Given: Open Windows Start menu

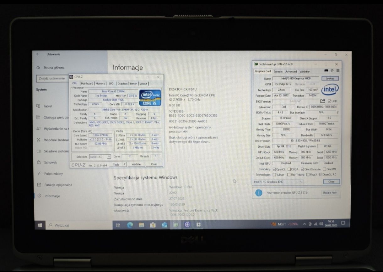Looking at the screenshot, I should point(40,225).
